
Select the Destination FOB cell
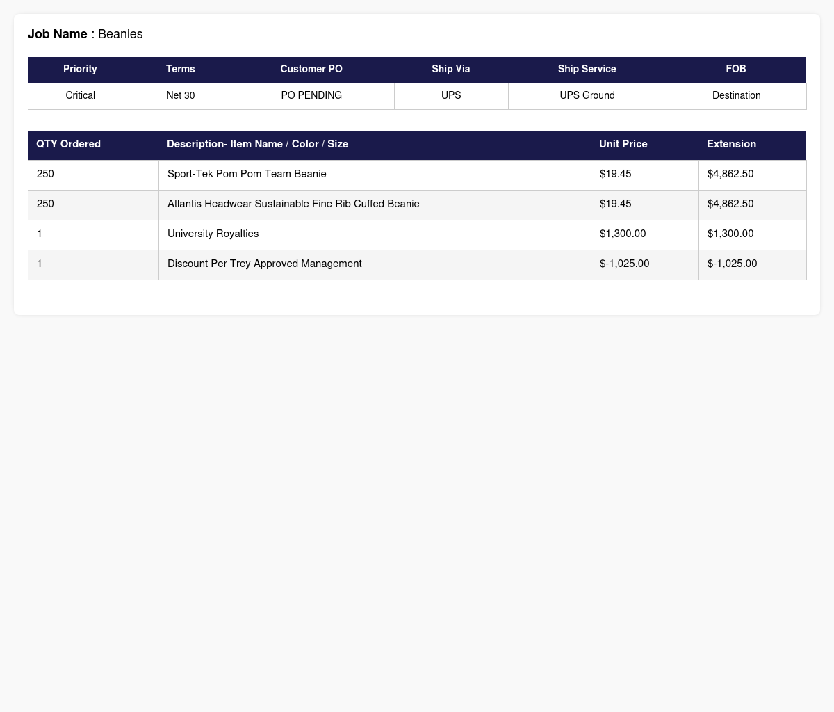click(x=736, y=96)
